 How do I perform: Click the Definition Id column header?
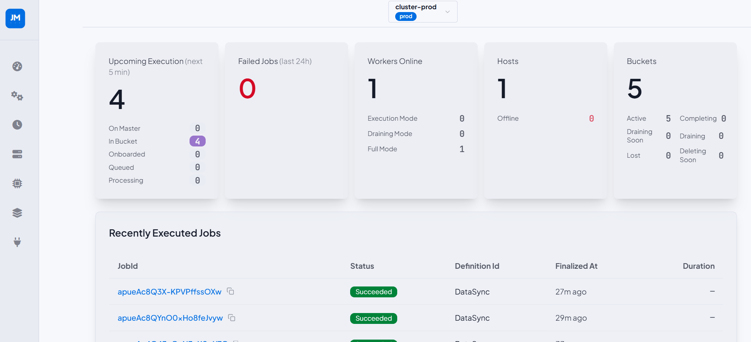[477, 266]
